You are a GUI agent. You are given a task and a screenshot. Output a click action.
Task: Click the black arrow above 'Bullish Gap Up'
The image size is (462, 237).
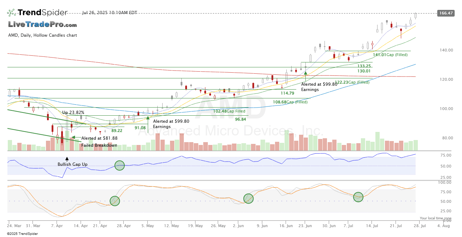point(67,159)
